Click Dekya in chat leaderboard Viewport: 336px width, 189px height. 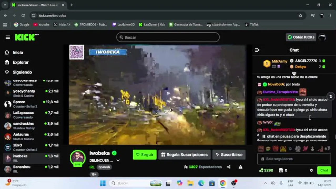(x=300, y=67)
